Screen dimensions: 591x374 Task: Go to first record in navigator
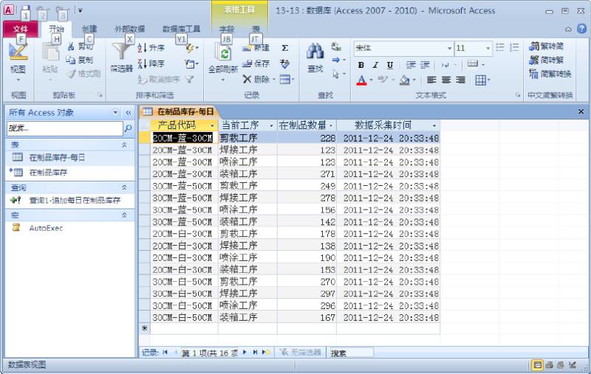165,352
